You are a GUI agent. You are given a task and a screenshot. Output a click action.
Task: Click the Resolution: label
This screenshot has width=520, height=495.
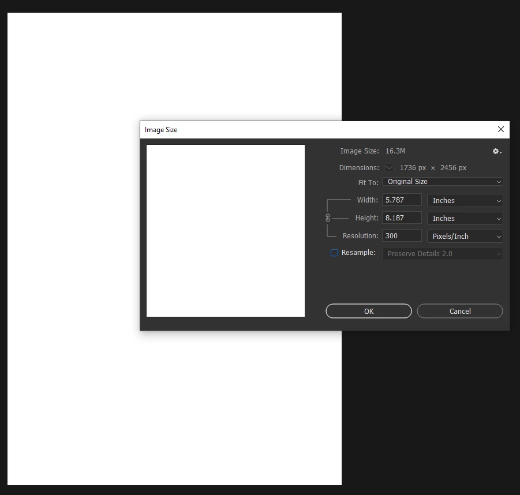(x=361, y=236)
